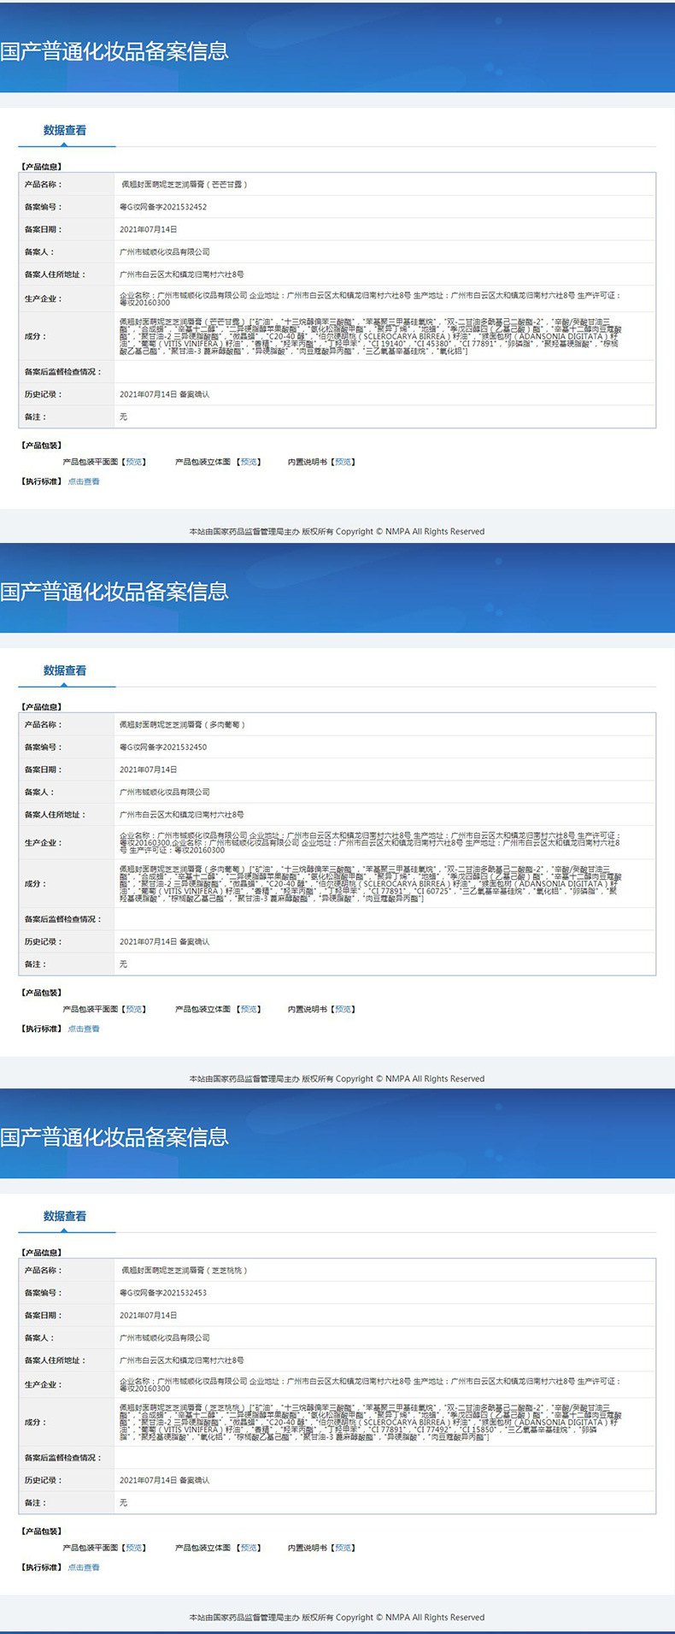675x1634 pixels.
Task: Open 点击查看 执行标准 for 多肉葡萄 record
Action: pyautogui.click(x=84, y=1029)
